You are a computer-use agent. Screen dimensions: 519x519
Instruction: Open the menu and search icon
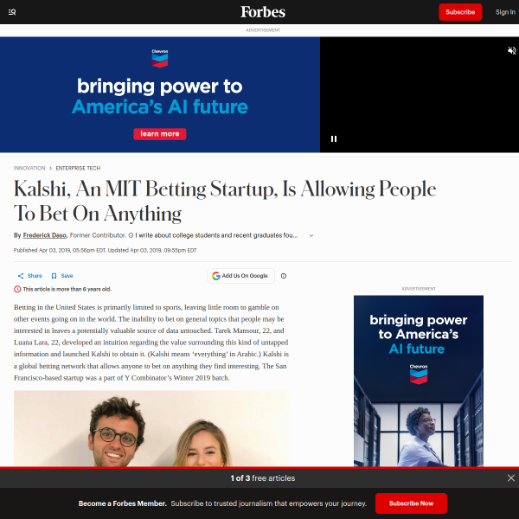pyautogui.click(x=12, y=12)
